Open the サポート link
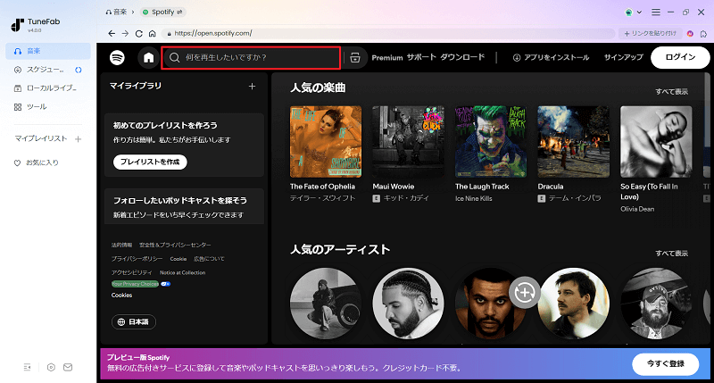The width and height of the screenshot is (714, 383). [x=421, y=57]
